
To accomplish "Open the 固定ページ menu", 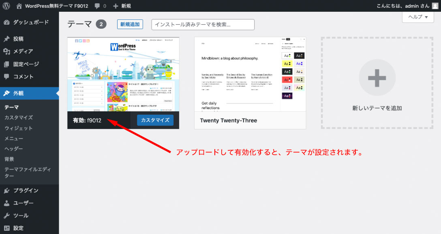I will tap(26, 64).
